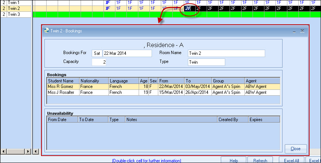Screen dimensions: 321x163
Task: Click the Room Name field containing Twin 2
Action: (x=226, y=53)
